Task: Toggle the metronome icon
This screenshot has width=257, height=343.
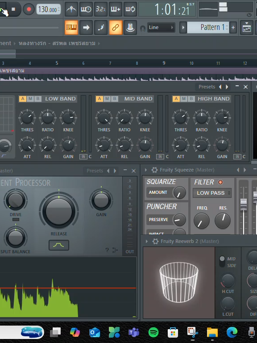Action: pos(71,9)
